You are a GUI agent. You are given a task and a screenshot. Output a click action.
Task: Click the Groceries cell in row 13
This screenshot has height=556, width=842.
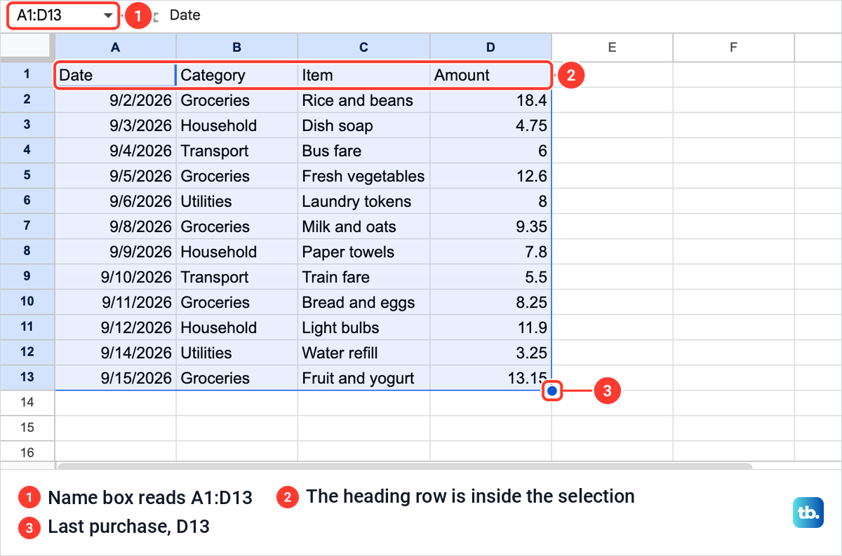coord(237,378)
